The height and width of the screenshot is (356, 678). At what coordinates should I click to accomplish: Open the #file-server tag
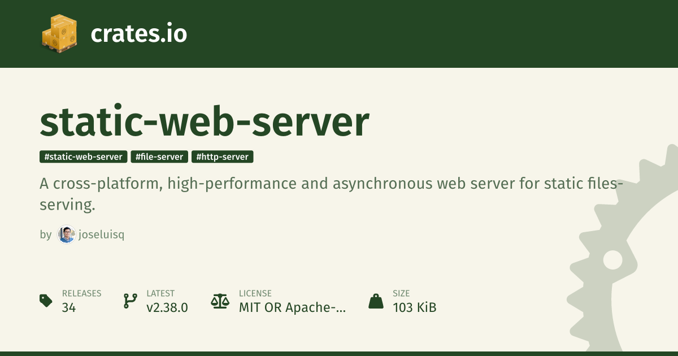[x=159, y=157]
